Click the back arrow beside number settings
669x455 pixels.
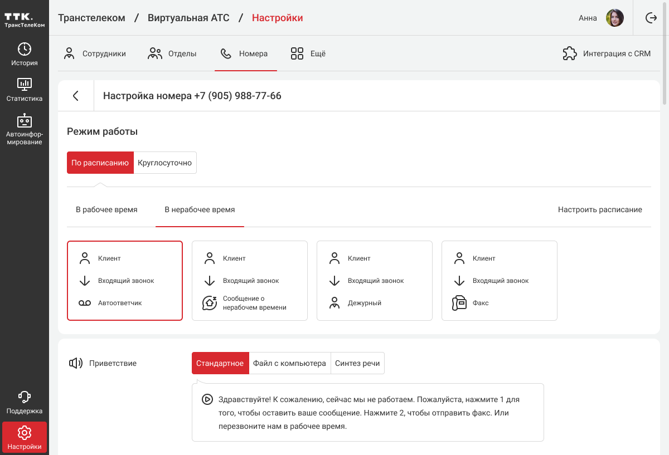coord(76,96)
